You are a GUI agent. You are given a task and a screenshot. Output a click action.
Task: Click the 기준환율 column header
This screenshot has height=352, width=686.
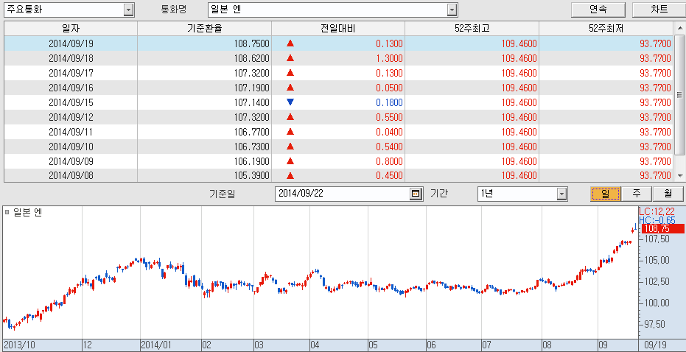(x=204, y=29)
